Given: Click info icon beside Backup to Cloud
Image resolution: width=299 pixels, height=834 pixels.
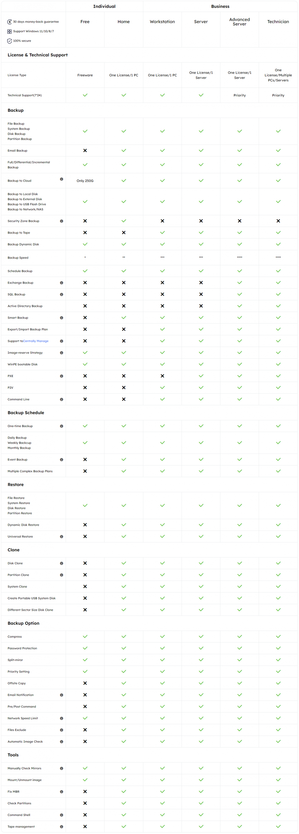Looking at the screenshot, I should pyautogui.click(x=61, y=179).
